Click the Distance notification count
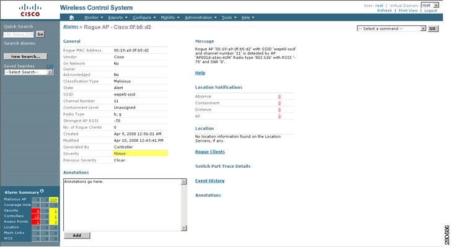 pos(279,110)
